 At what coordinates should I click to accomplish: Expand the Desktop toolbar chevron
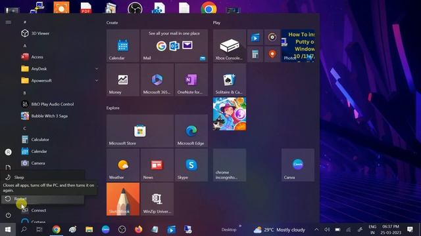240,226
